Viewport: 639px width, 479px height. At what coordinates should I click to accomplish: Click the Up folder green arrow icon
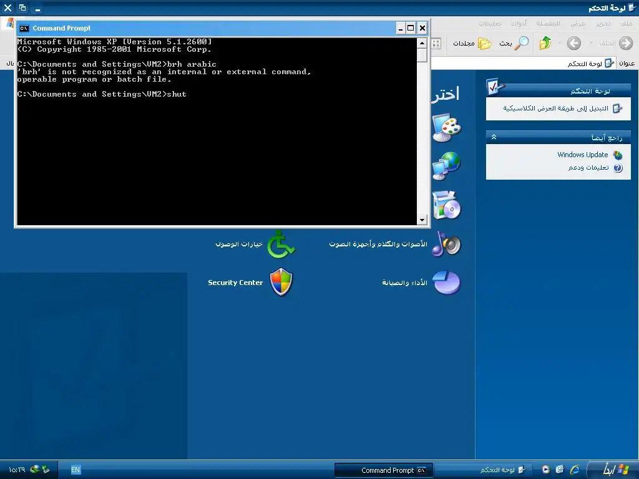click(x=545, y=43)
